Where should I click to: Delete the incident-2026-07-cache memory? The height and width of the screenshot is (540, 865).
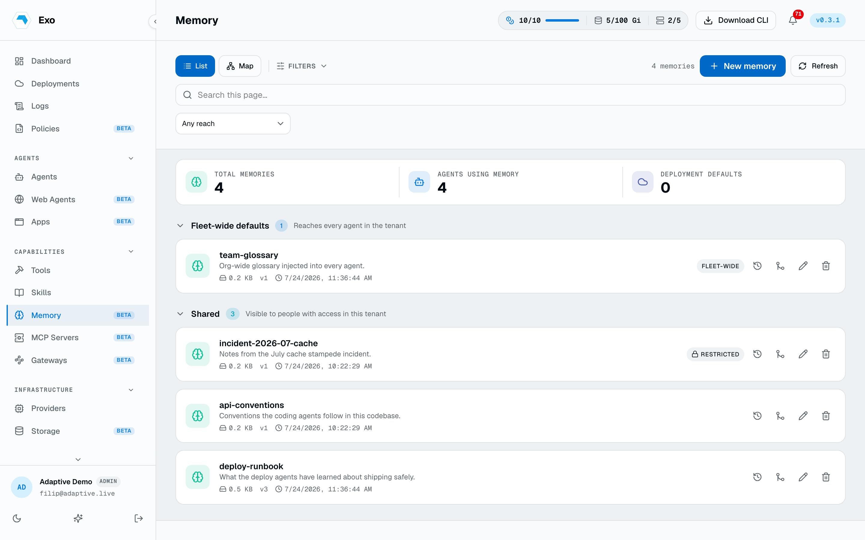coord(826,354)
